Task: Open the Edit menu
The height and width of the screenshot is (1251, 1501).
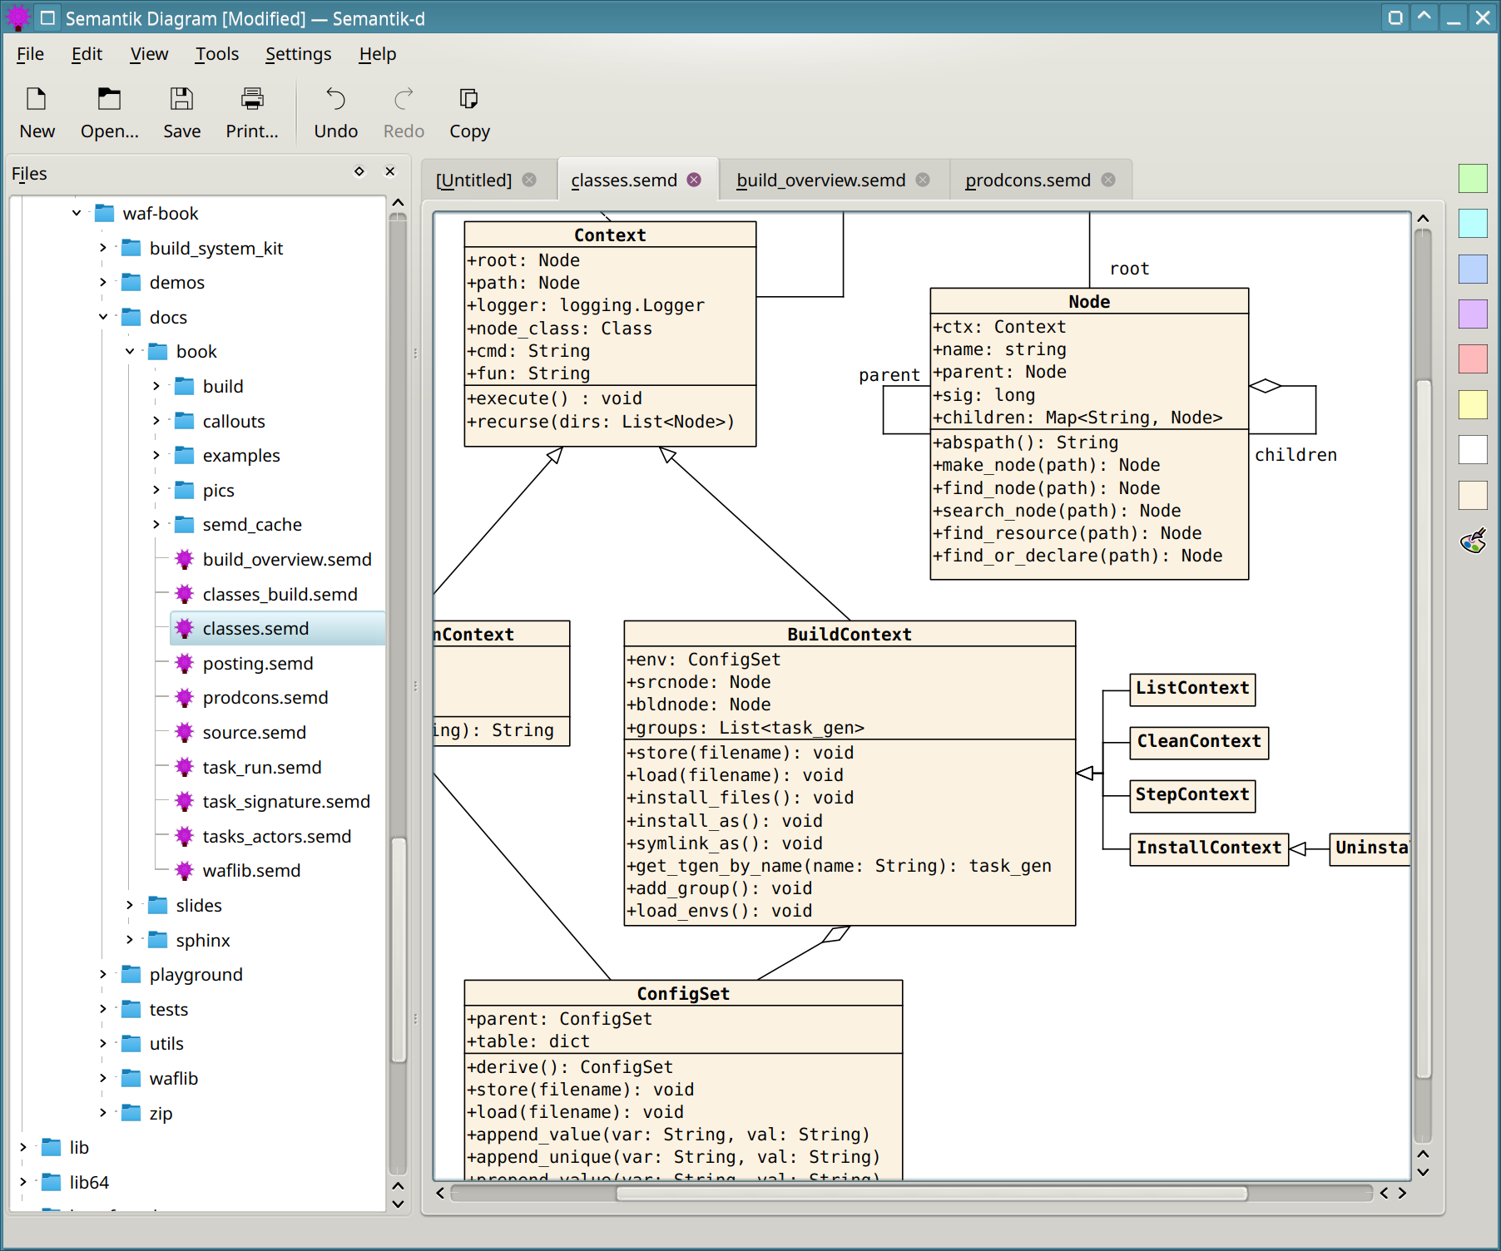Action: 87,54
